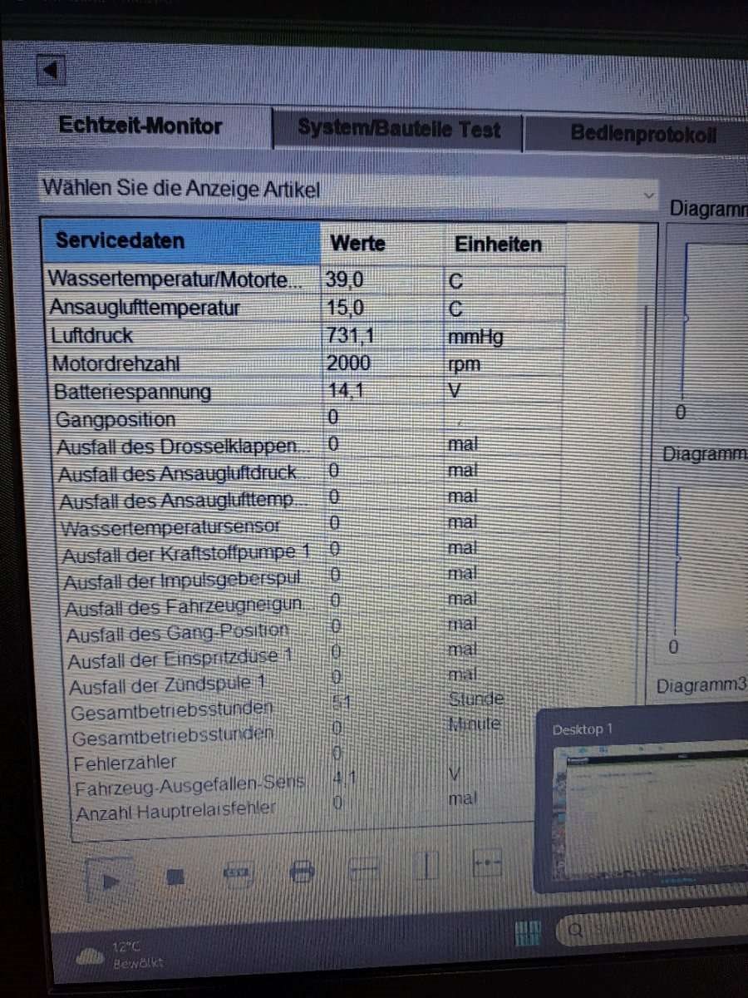Switch to the System/Bauteile Test tab
748x998 pixels.
399,130
